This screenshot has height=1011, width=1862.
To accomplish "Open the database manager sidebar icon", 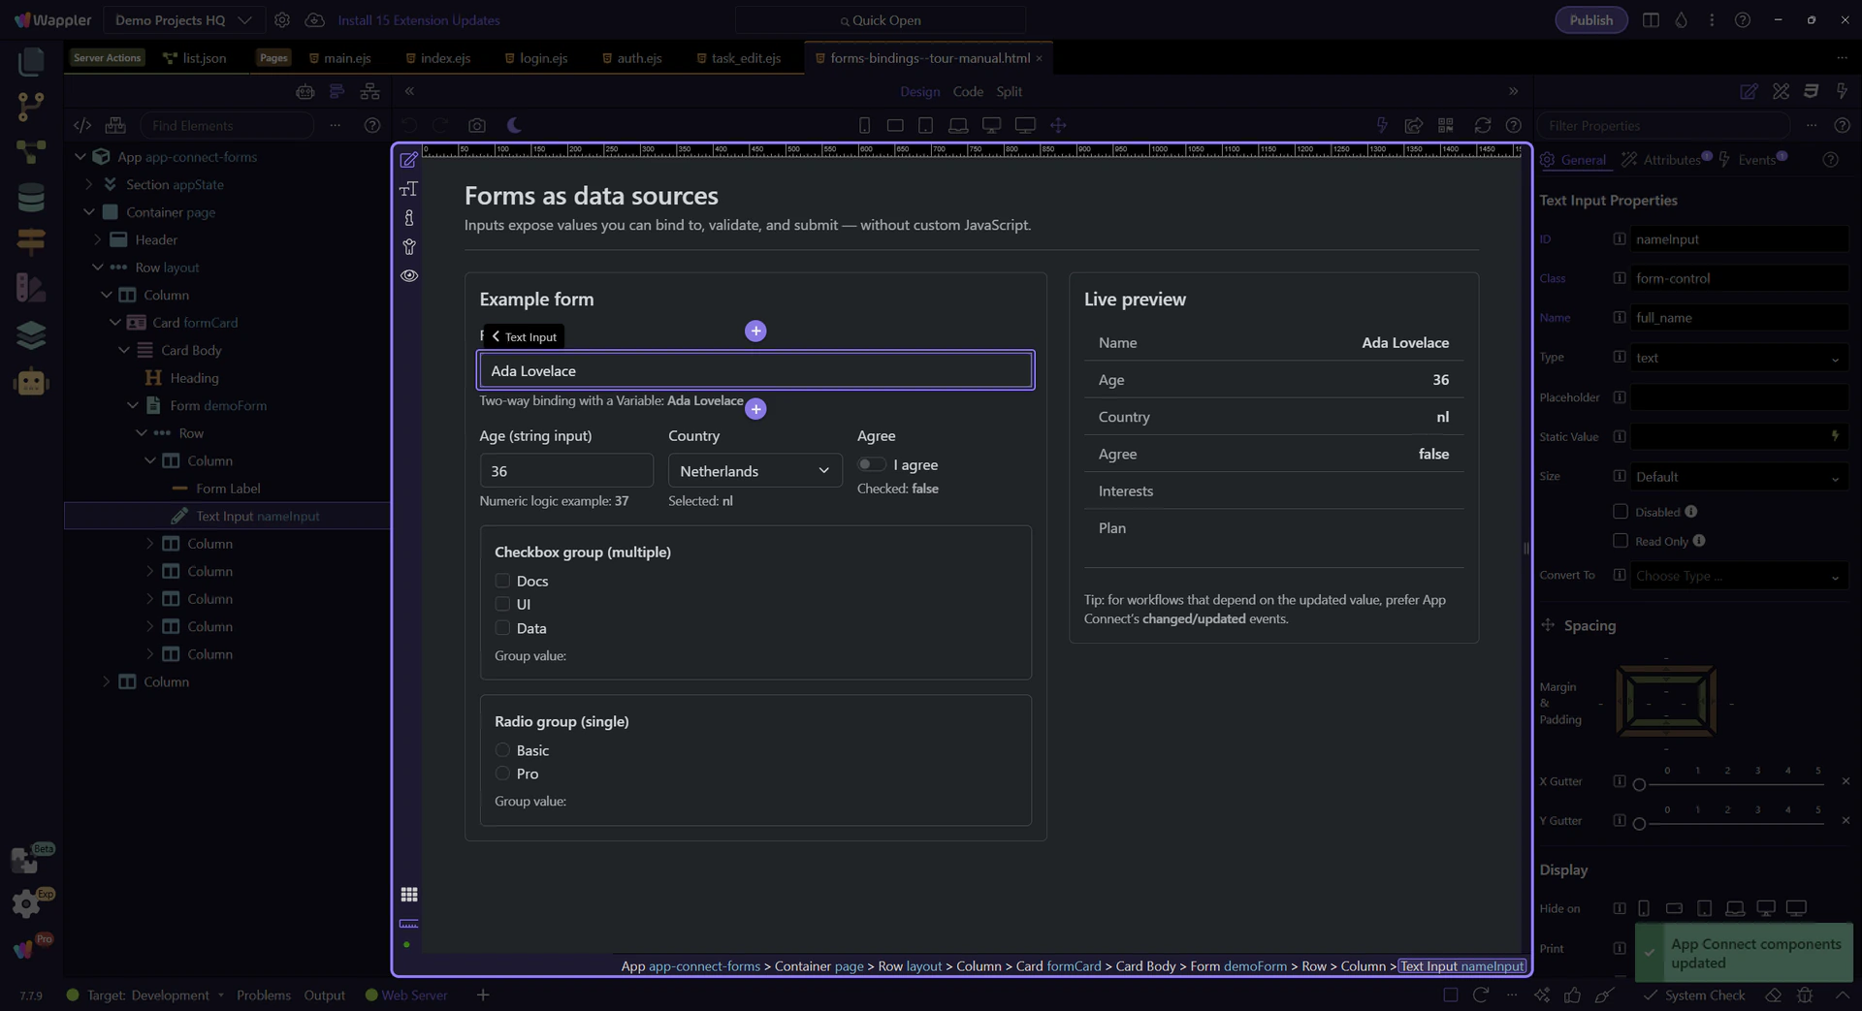I will click(x=31, y=197).
